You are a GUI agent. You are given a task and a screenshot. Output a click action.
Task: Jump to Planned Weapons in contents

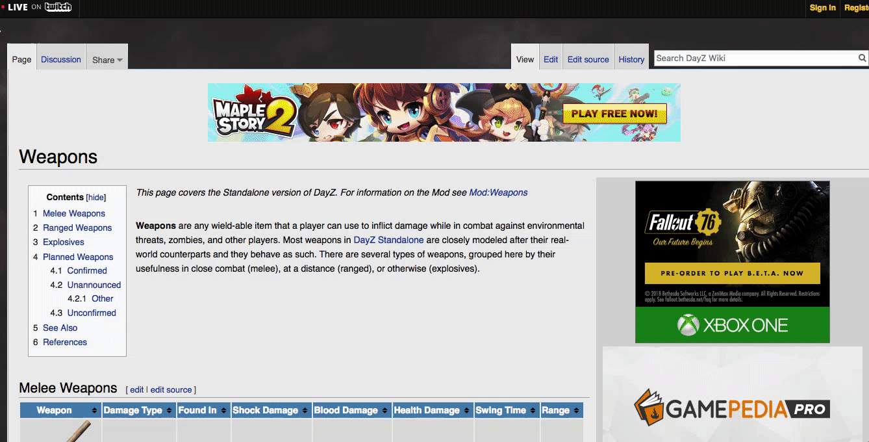pyautogui.click(x=78, y=257)
